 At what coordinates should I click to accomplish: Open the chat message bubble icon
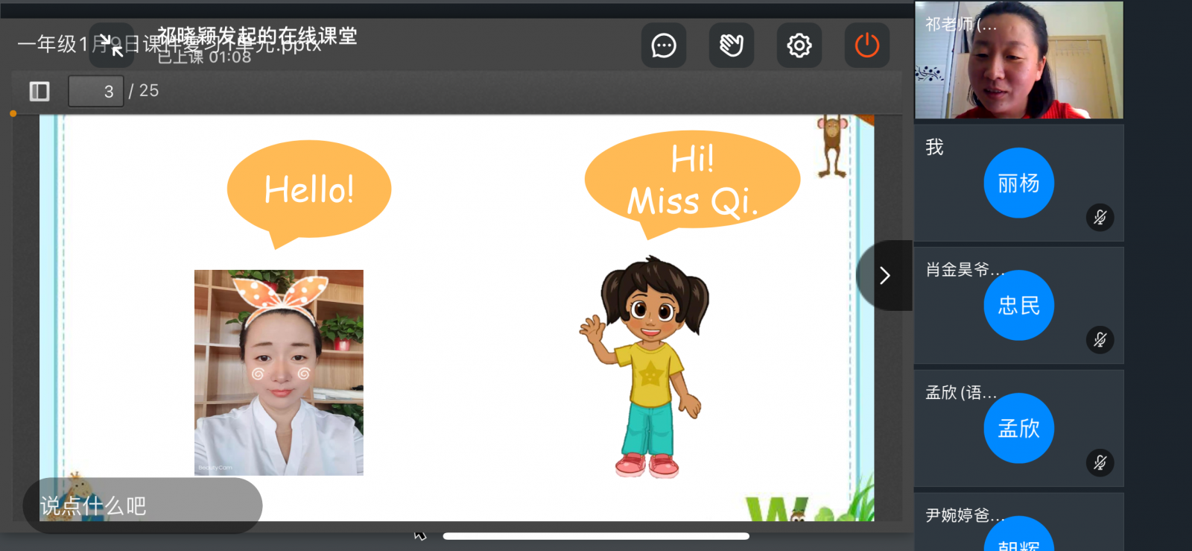click(663, 45)
